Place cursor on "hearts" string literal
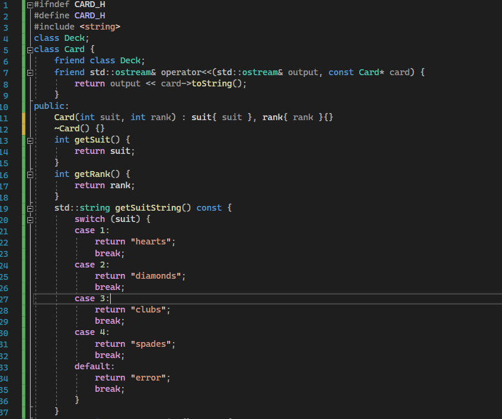Image resolution: width=502 pixels, height=419 pixels. 151,241
